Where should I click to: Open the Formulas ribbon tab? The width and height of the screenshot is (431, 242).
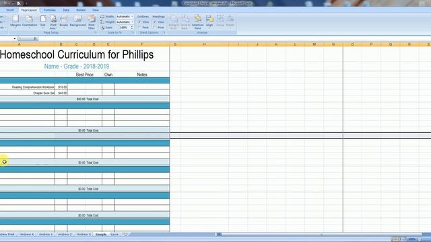tap(49, 10)
